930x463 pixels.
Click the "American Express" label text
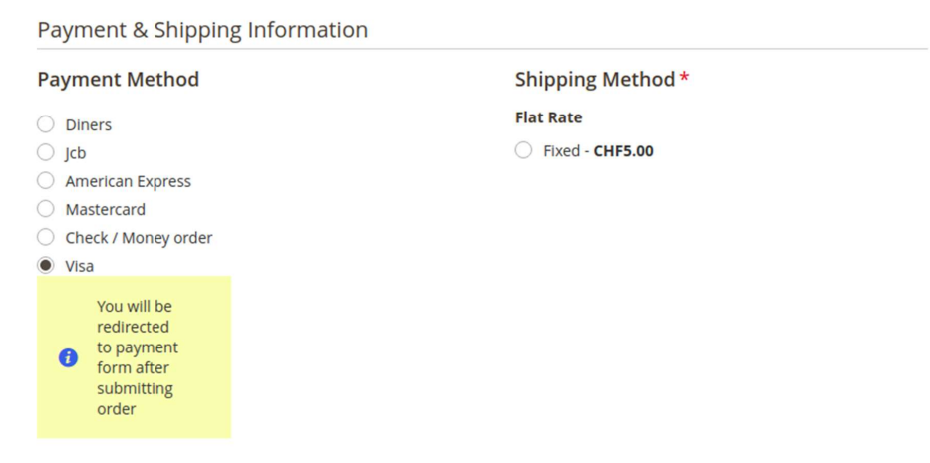(128, 181)
